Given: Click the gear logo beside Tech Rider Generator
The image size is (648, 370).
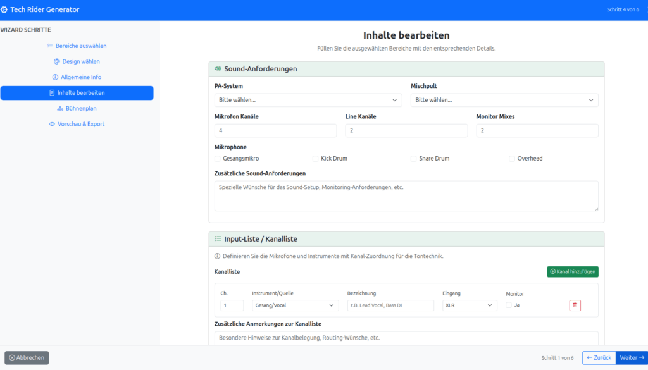Looking at the screenshot, I should [4, 9].
